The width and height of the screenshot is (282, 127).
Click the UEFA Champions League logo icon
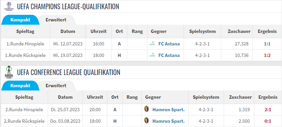[9, 7]
